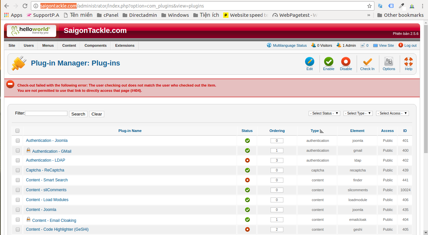The image size is (428, 235).
Task: Click the ordering field for Authentication - LDAP
Action: pyautogui.click(x=277, y=160)
